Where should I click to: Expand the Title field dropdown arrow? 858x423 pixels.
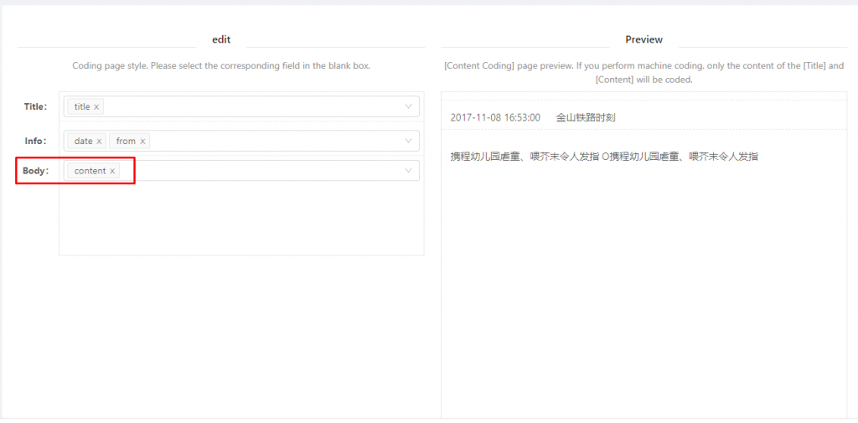click(409, 106)
